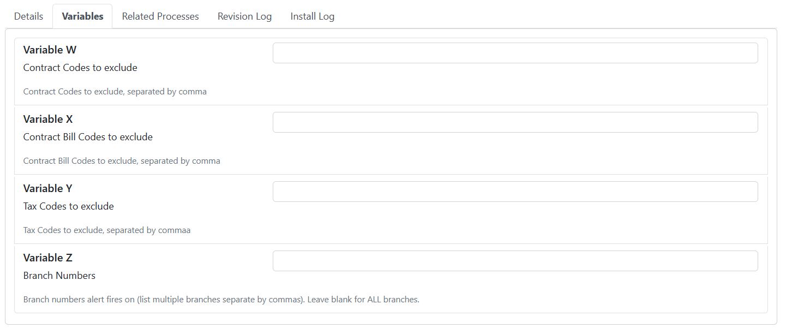Screen dimensions: 786x334
Task: Click the Contract Bill Codes to exclude label
Action: coord(88,137)
